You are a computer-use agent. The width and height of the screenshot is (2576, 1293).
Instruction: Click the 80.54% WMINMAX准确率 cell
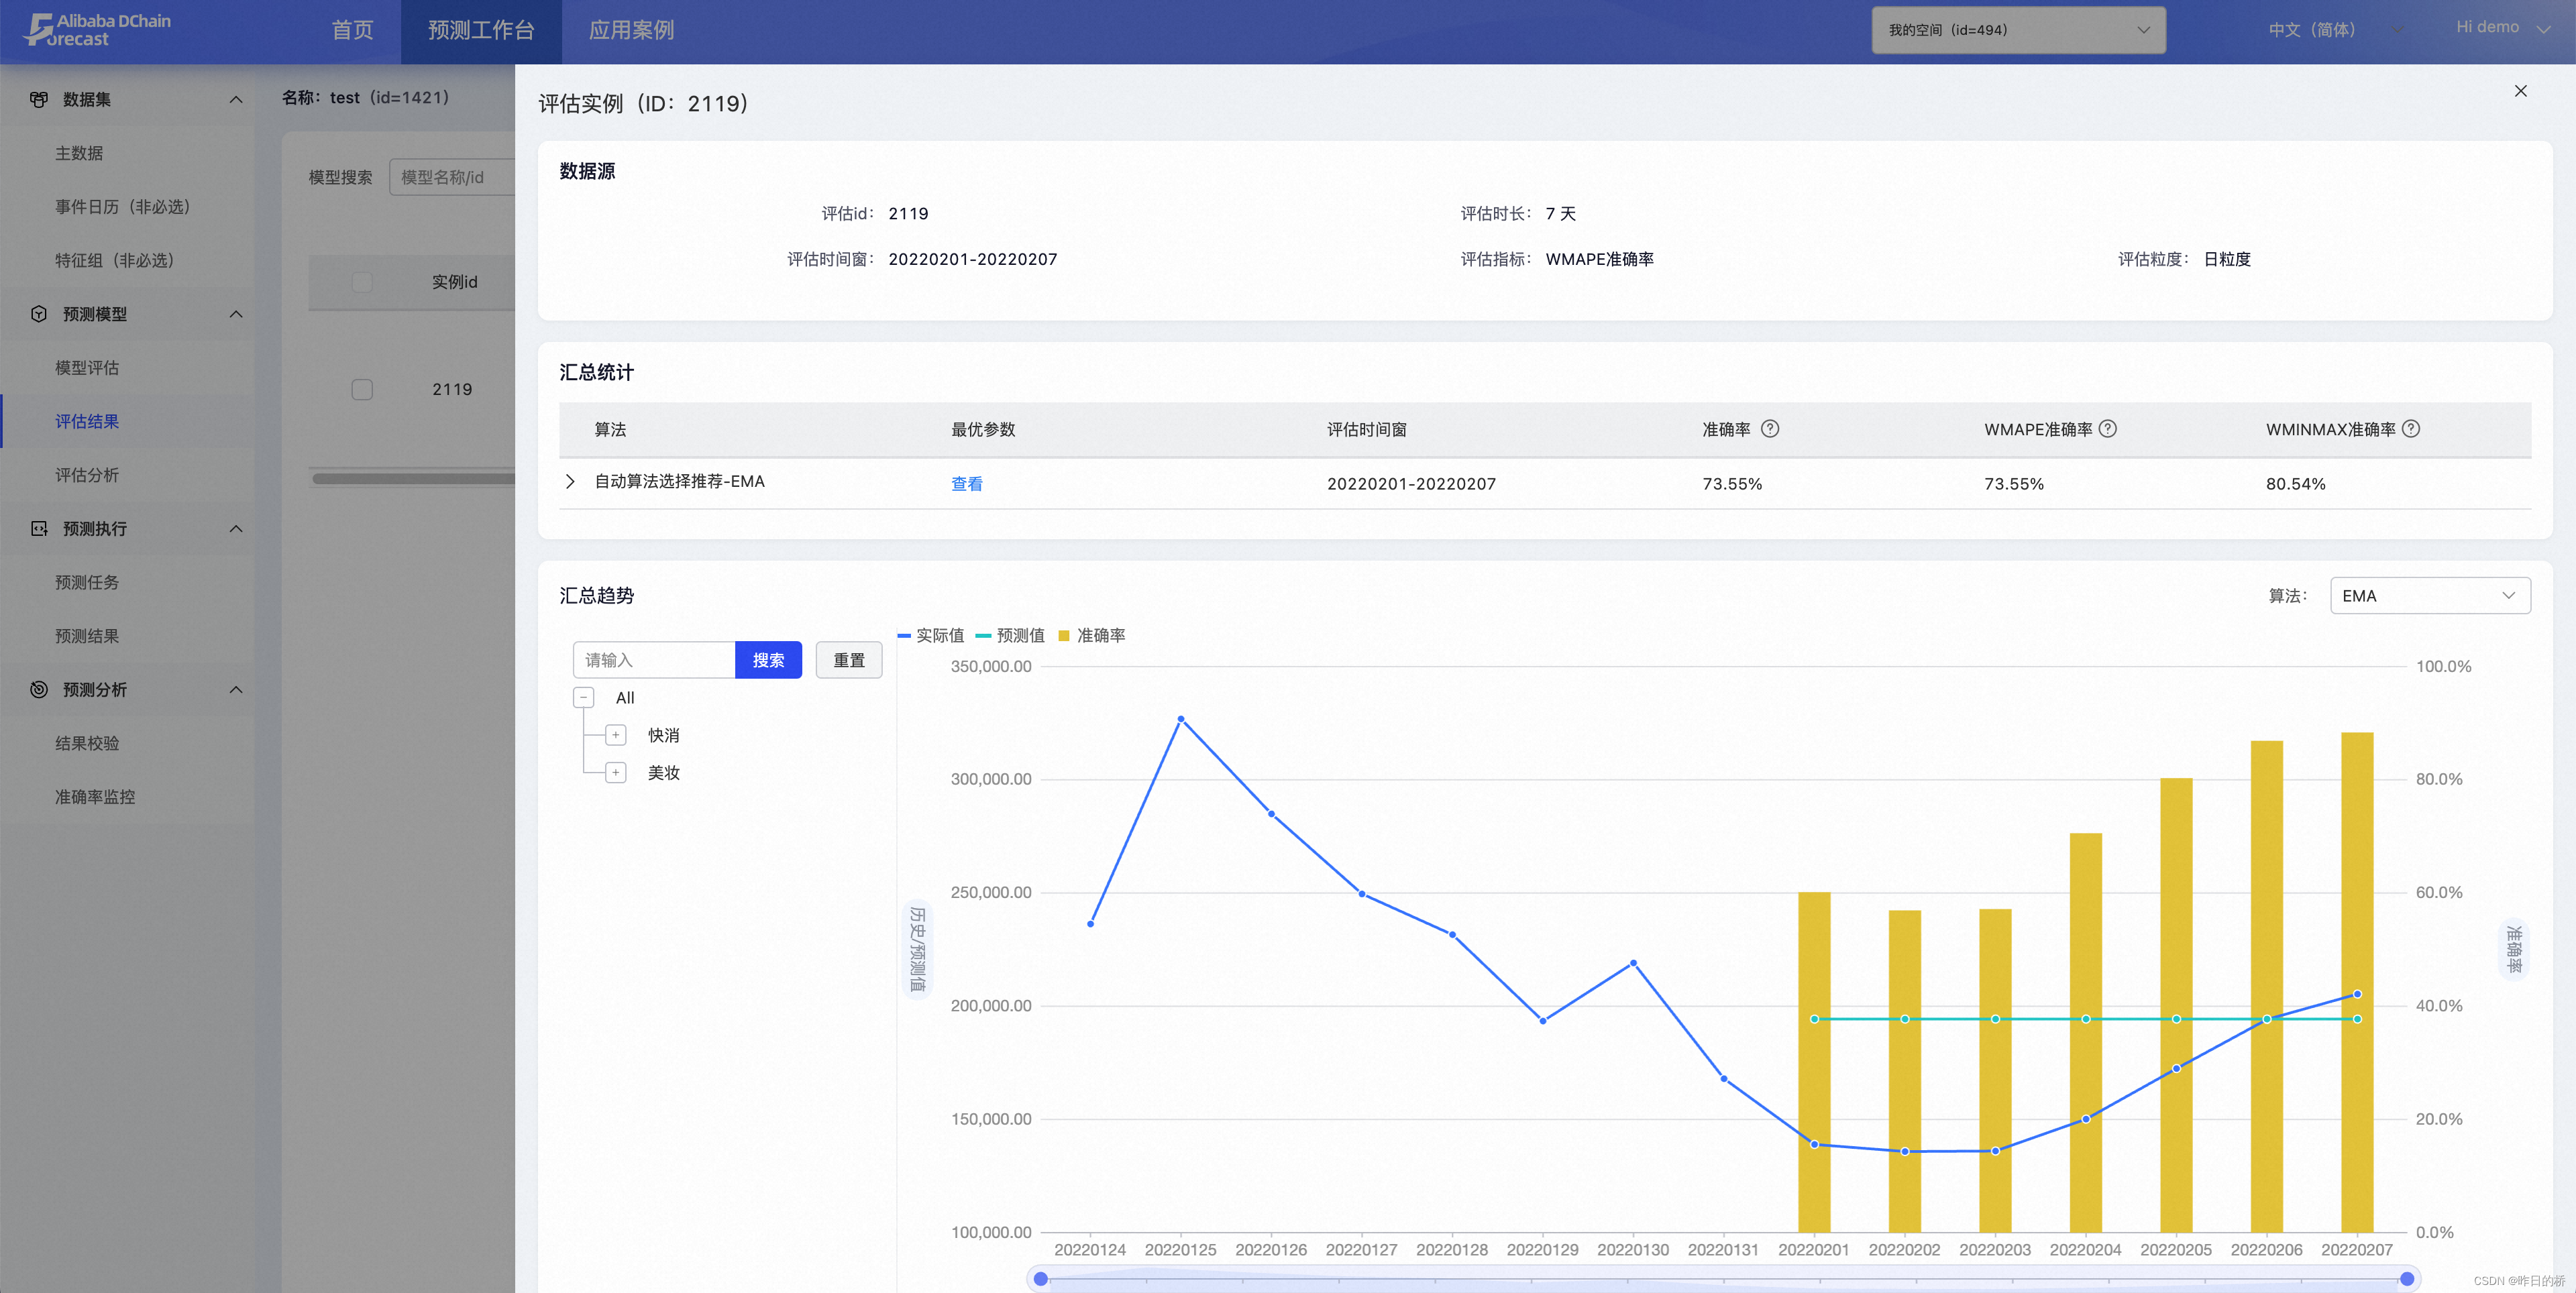coord(2295,484)
